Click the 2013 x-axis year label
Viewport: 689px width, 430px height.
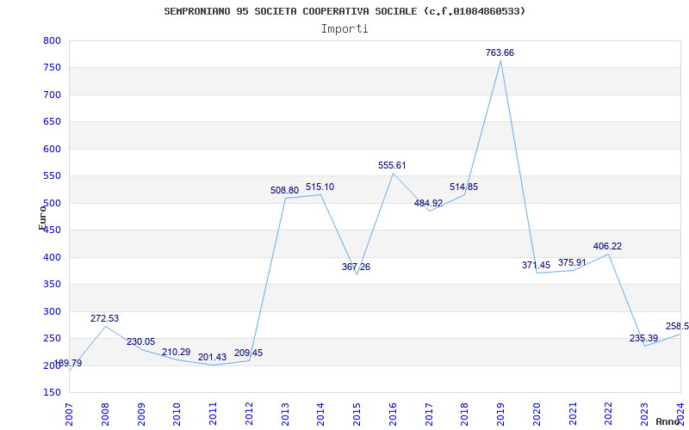click(x=285, y=415)
